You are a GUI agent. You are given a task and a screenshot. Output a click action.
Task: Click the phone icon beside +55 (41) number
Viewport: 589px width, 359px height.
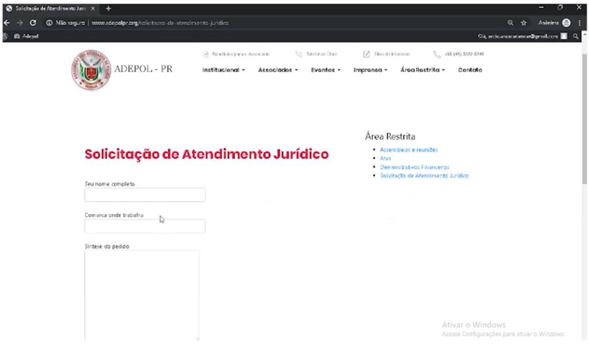tap(437, 54)
